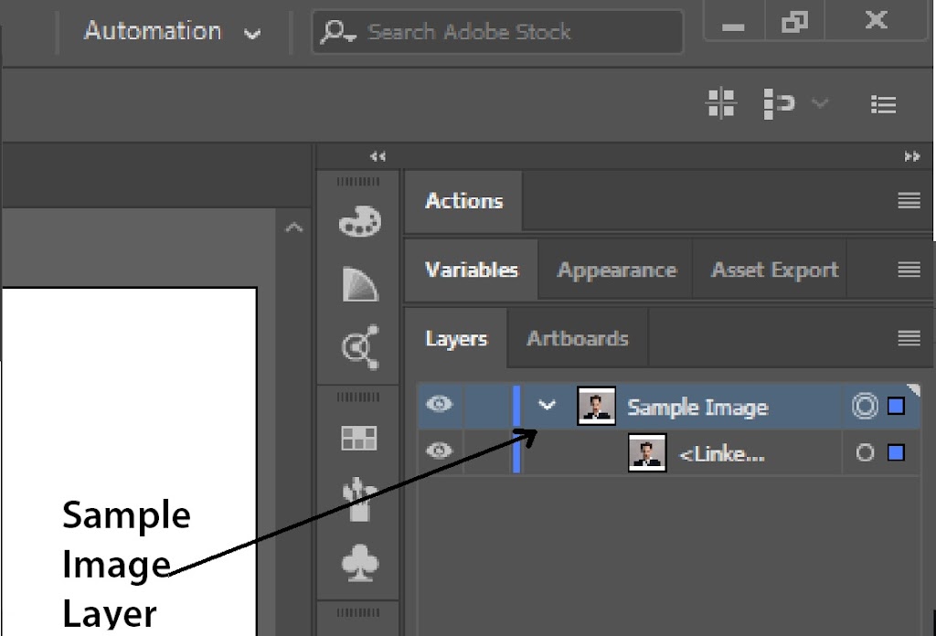
Task: Click the align-to-grid icon in the control bar
Action: pos(722,103)
